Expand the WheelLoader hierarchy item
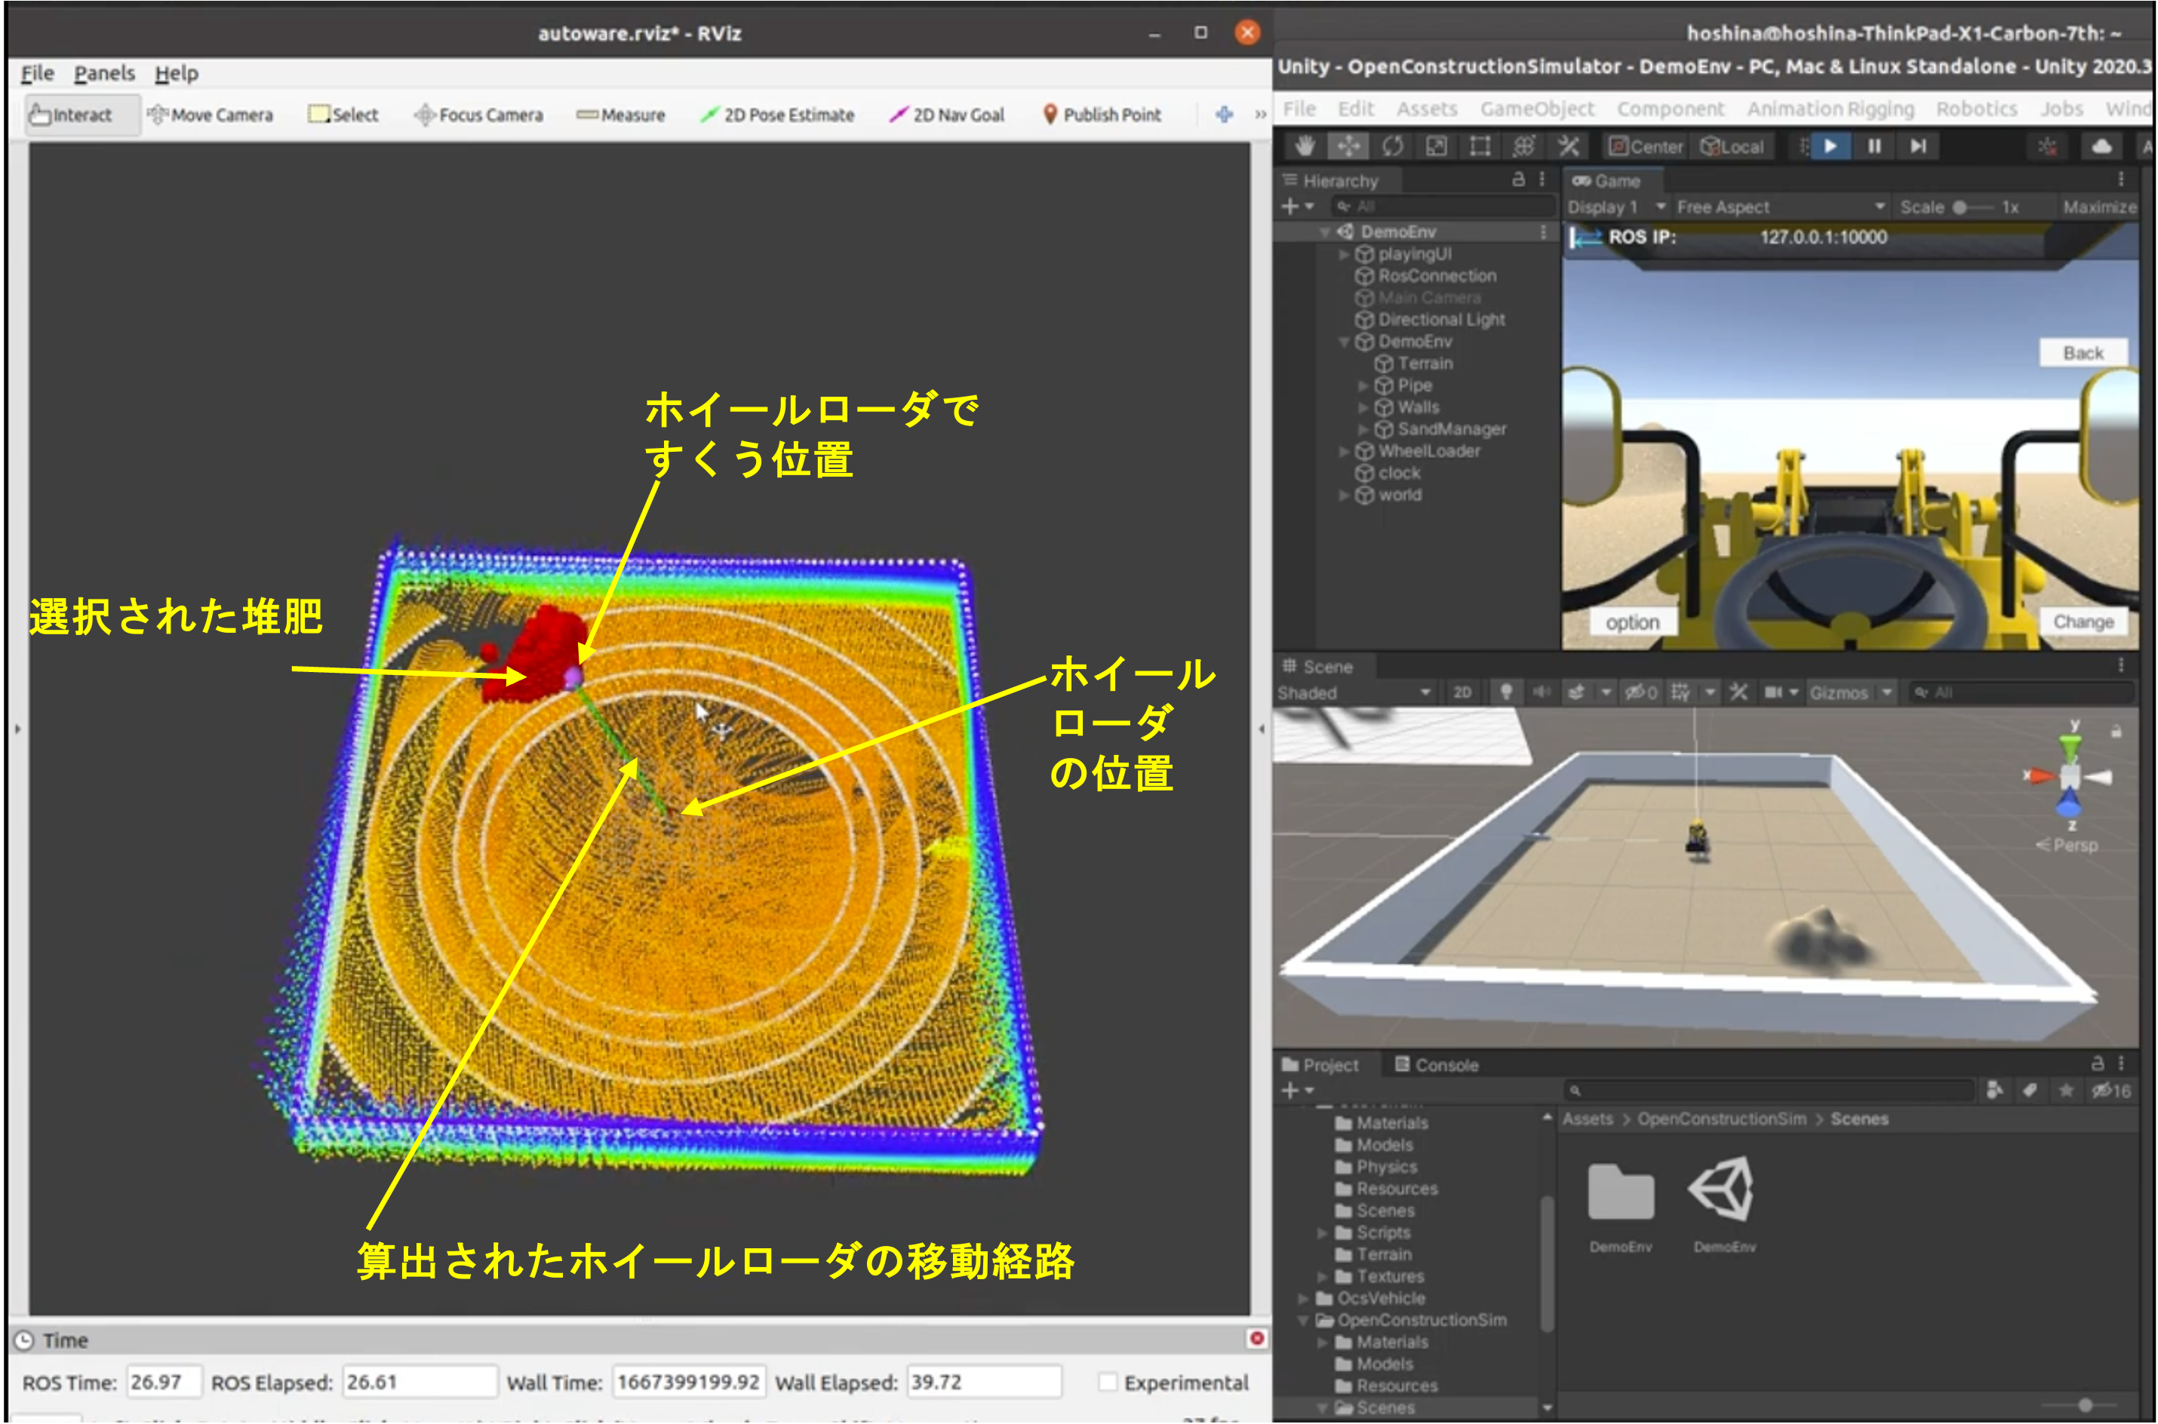Screen dimensions: 2158x1424 (1344, 451)
